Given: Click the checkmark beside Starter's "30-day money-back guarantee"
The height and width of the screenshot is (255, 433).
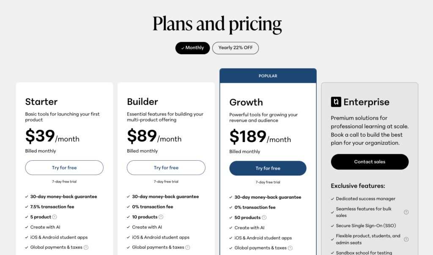Looking at the screenshot, I should tap(26, 197).
